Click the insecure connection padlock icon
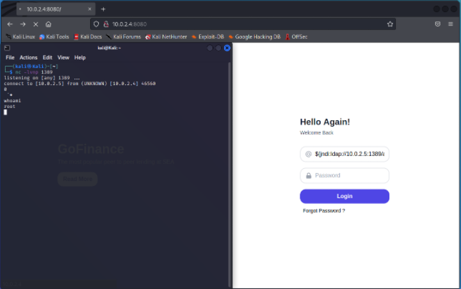Screen dimensions: 461x289 pos(106,24)
